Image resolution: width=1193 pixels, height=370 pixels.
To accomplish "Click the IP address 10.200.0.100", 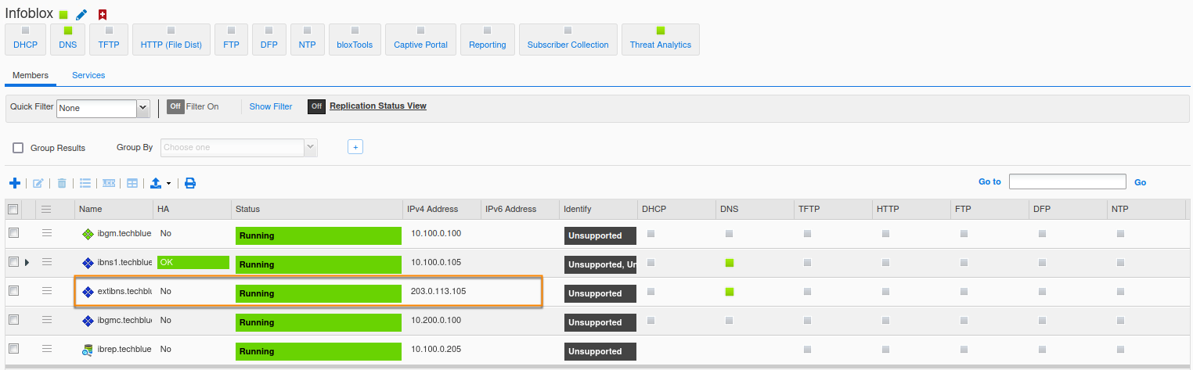I will pos(434,320).
